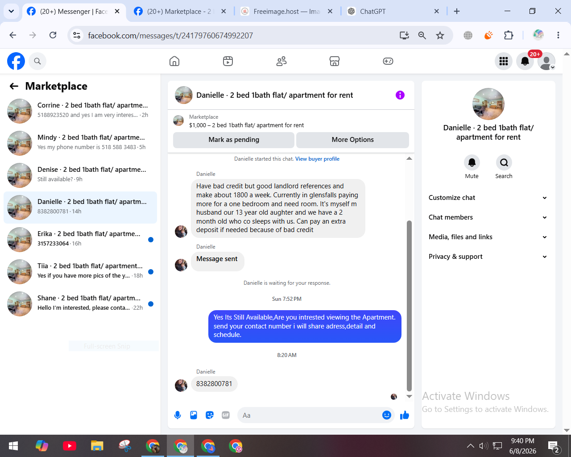
Task: Open a new browser tab
Action: click(x=457, y=12)
